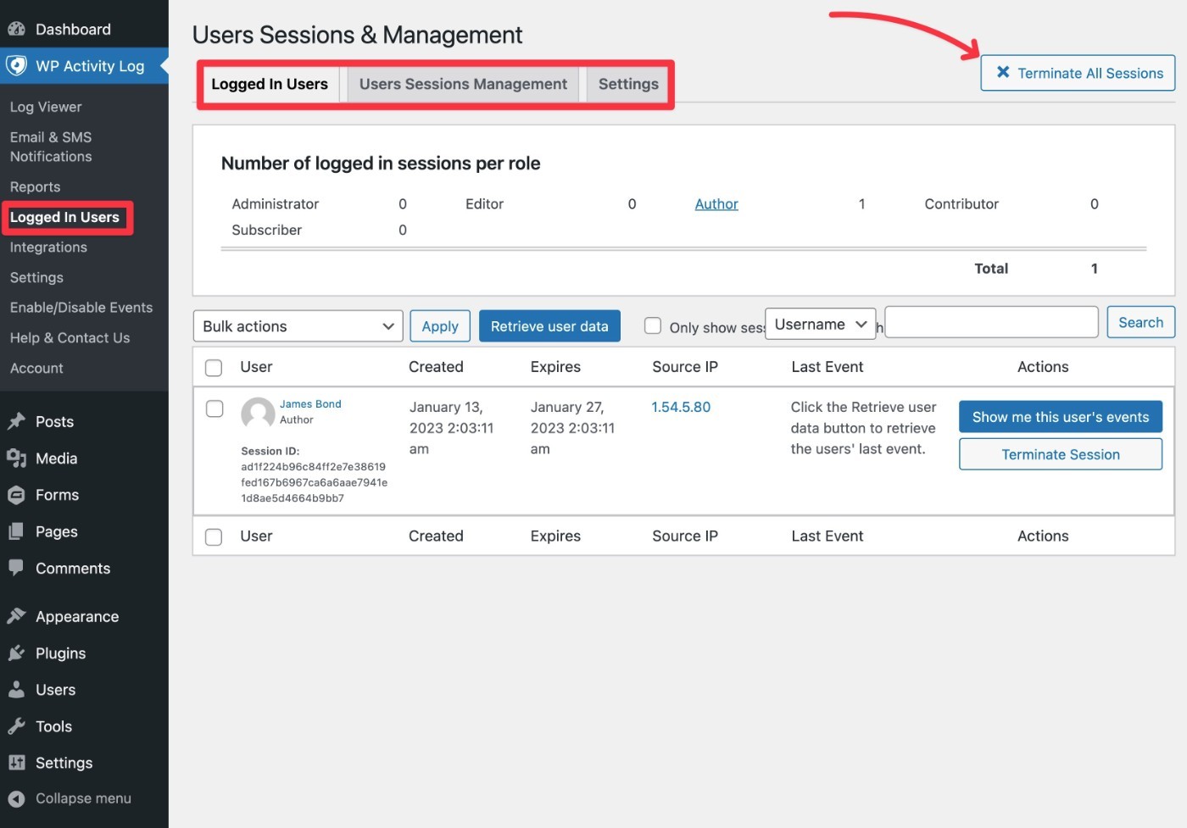Open Reports in the sidebar
1187x828 pixels.
click(35, 186)
